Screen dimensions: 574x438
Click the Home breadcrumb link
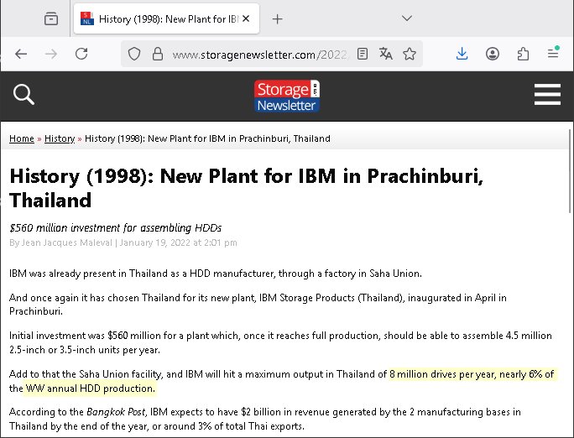[x=22, y=138]
